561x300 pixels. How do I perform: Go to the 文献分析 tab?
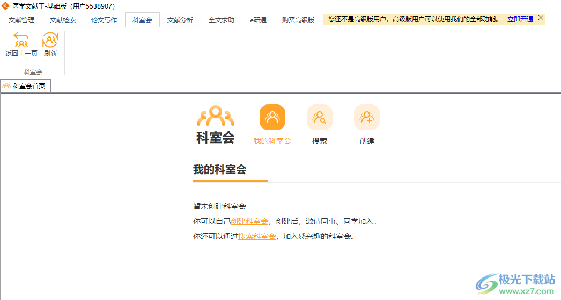(180, 20)
